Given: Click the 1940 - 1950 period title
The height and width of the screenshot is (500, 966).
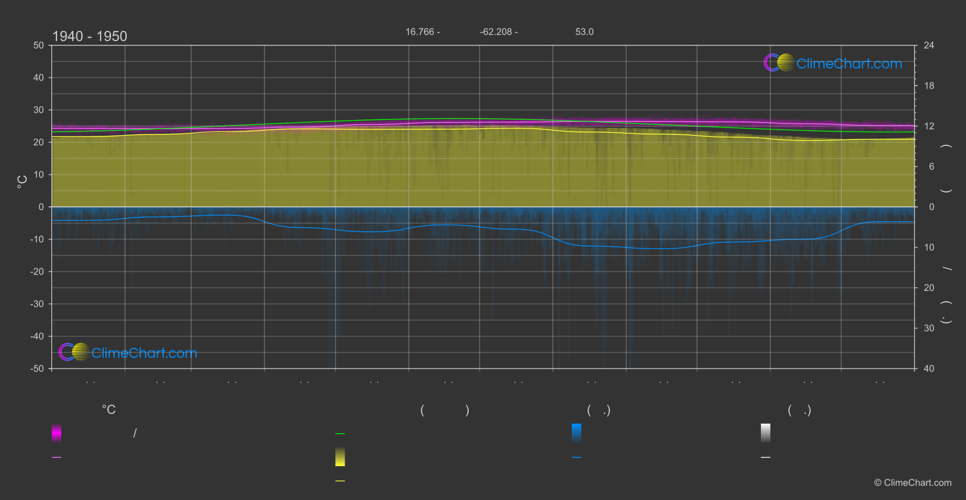Looking at the screenshot, I should click(x=90, y=36).
